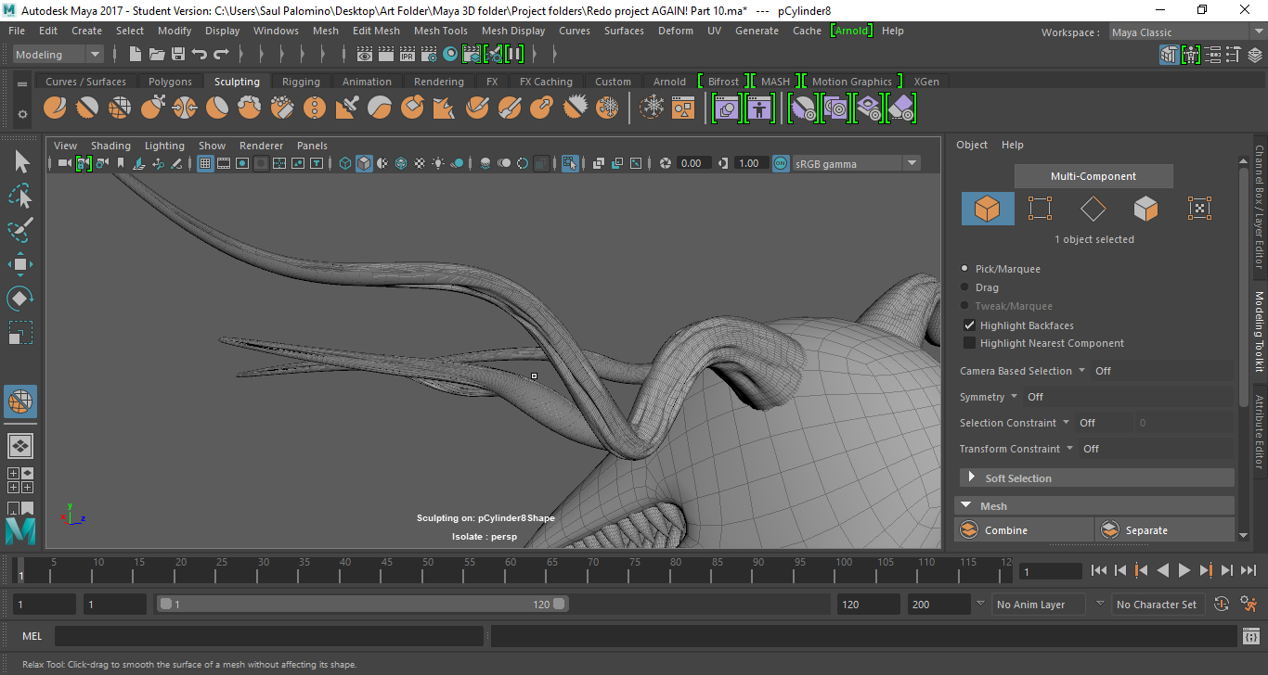Enable Highlight Nearest Component checkbox

click(969, 343)
